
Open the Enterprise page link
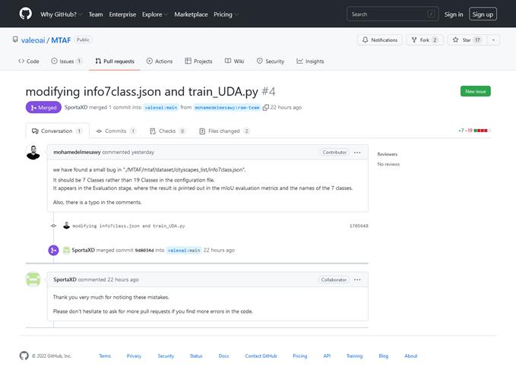click(122, 14)
